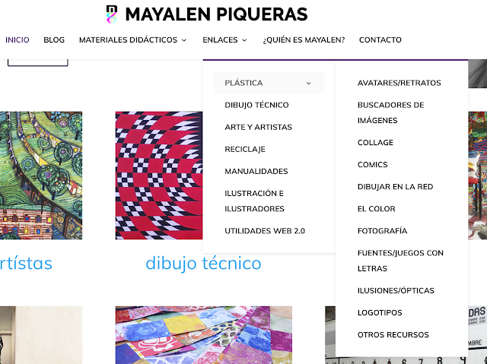Select Ilusiones/Ópticas from the list
The width and height of the screenshot is (487, 364).
[x=396, y=290]
